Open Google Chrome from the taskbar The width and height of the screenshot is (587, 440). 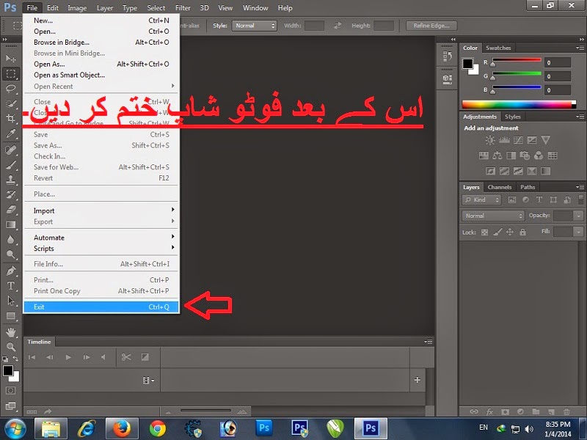(158, 428)
